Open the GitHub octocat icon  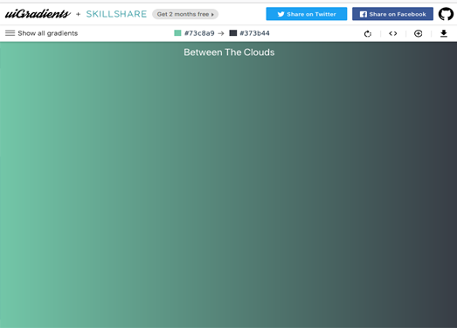pos(446,14)
